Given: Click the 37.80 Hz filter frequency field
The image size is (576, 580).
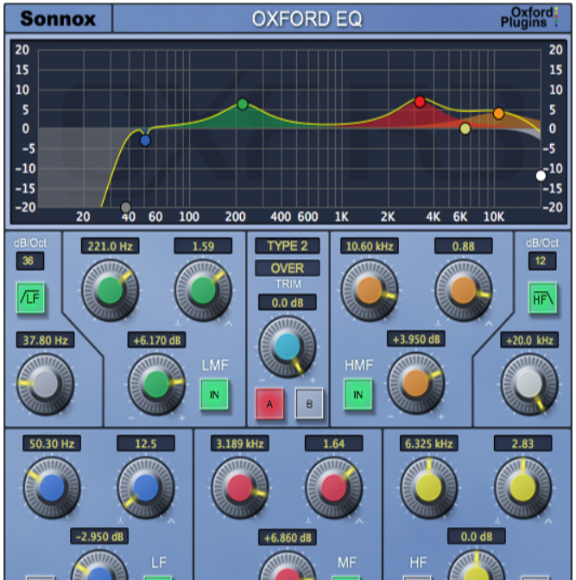Looking at the screenshot, I should tap(45, 340).
